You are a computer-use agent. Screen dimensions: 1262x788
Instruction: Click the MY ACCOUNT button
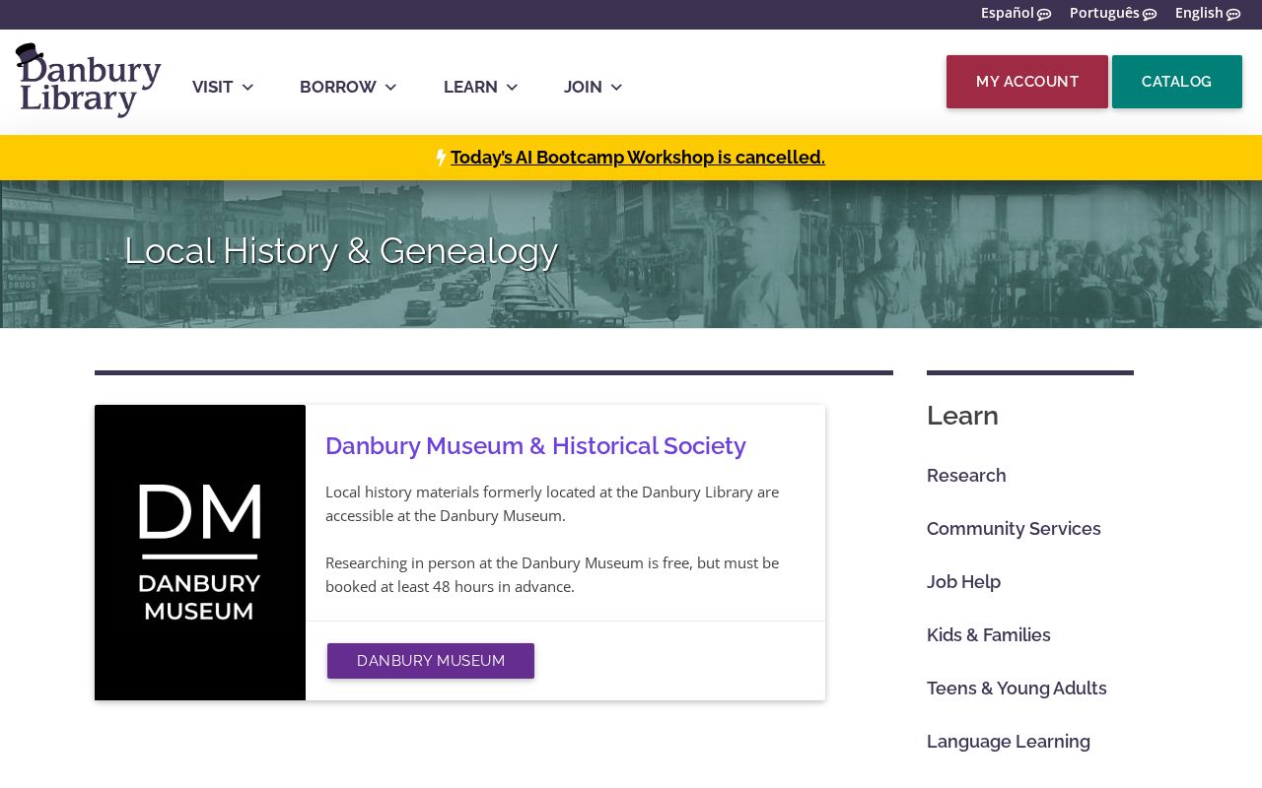[1027, 82]
